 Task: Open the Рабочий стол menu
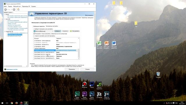17,6
